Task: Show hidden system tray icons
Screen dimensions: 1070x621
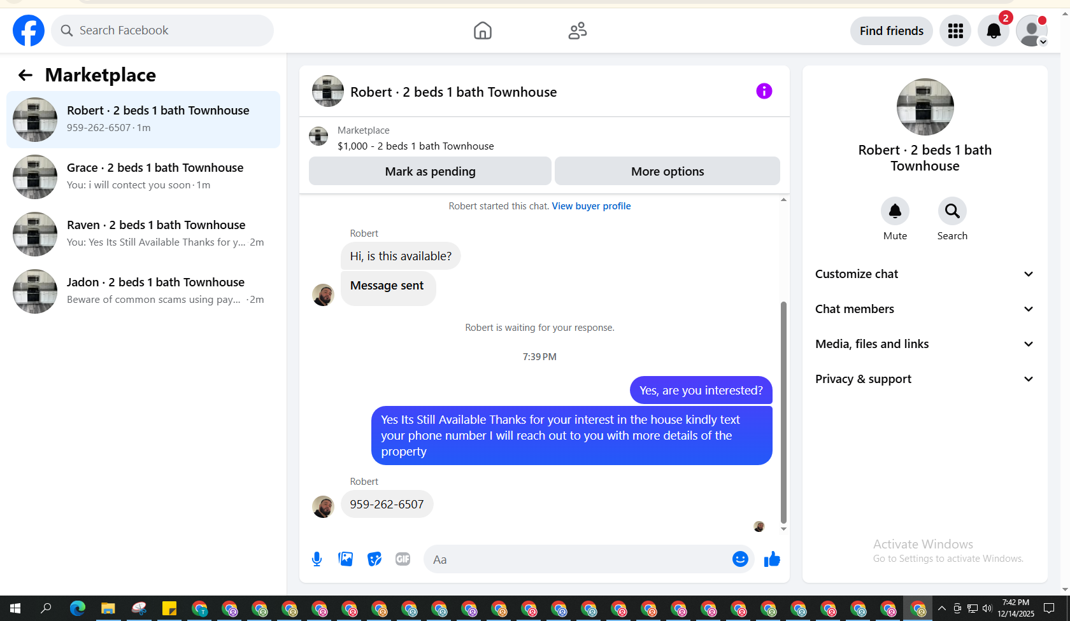Action: coord(942,609)
